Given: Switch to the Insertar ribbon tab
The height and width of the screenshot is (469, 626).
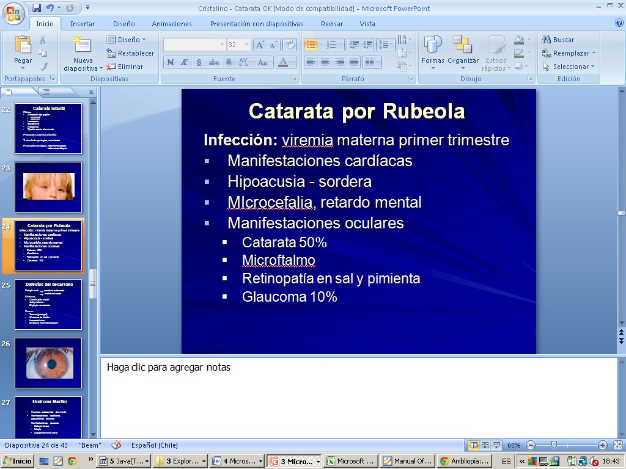Looking at the screenshot, I should click(83, 24).
